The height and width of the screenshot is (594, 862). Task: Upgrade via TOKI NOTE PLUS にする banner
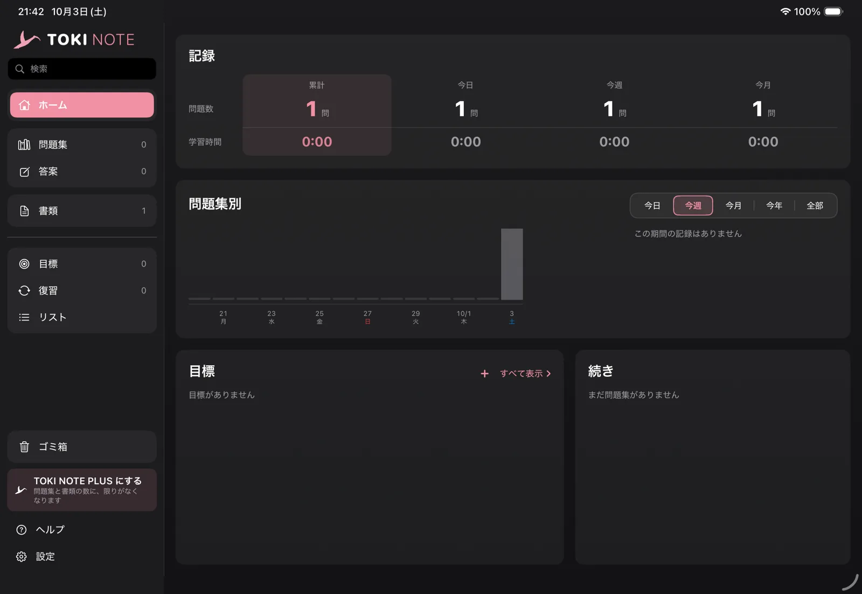(x=82, y=490)
